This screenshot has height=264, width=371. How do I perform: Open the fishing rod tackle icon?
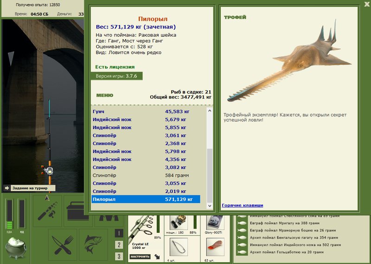[x=47, y=211]
